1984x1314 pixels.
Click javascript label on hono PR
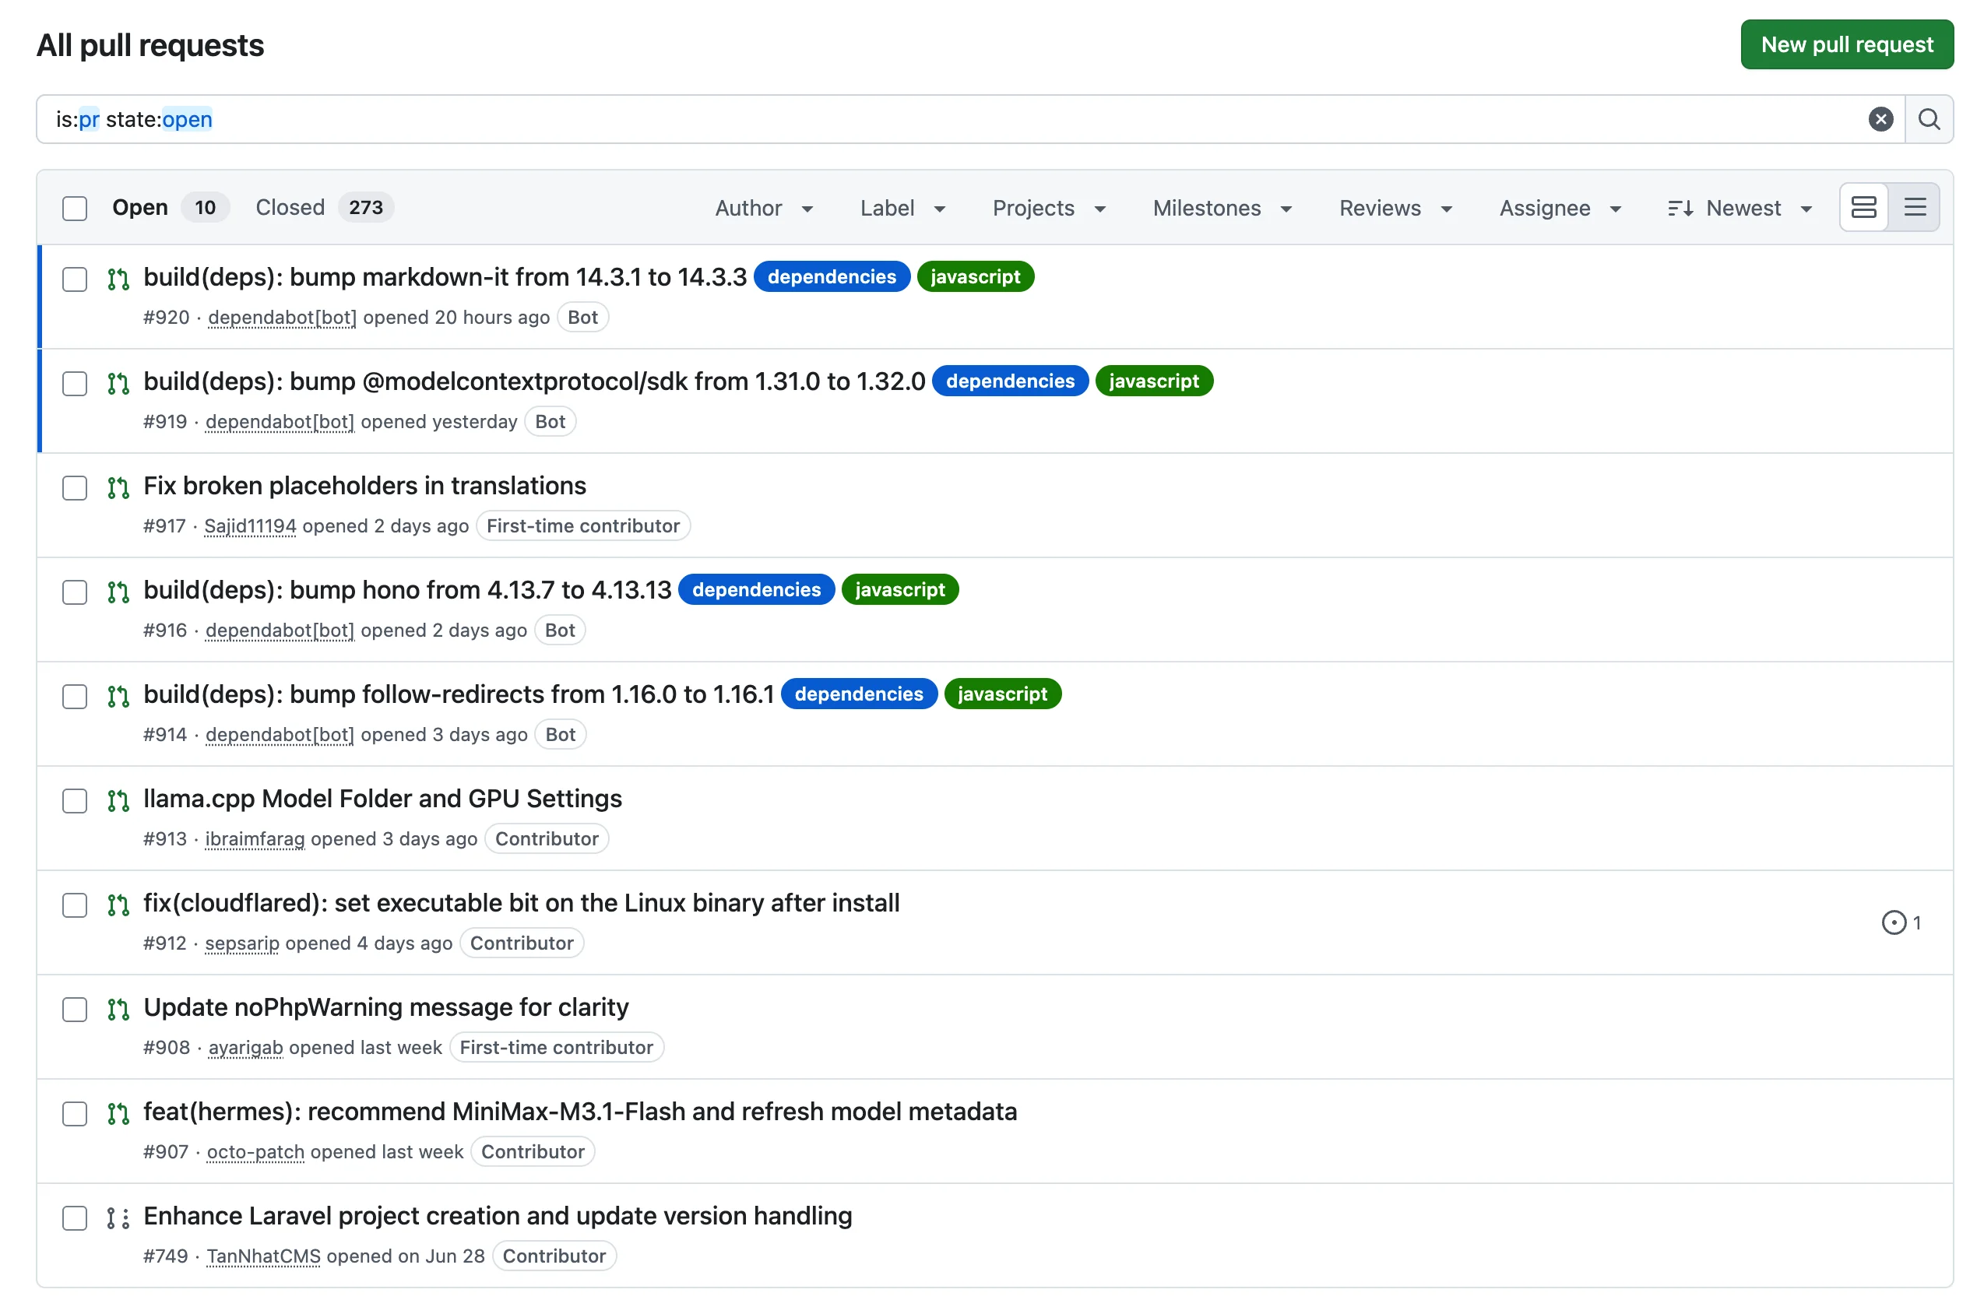(x=899, y=590)
